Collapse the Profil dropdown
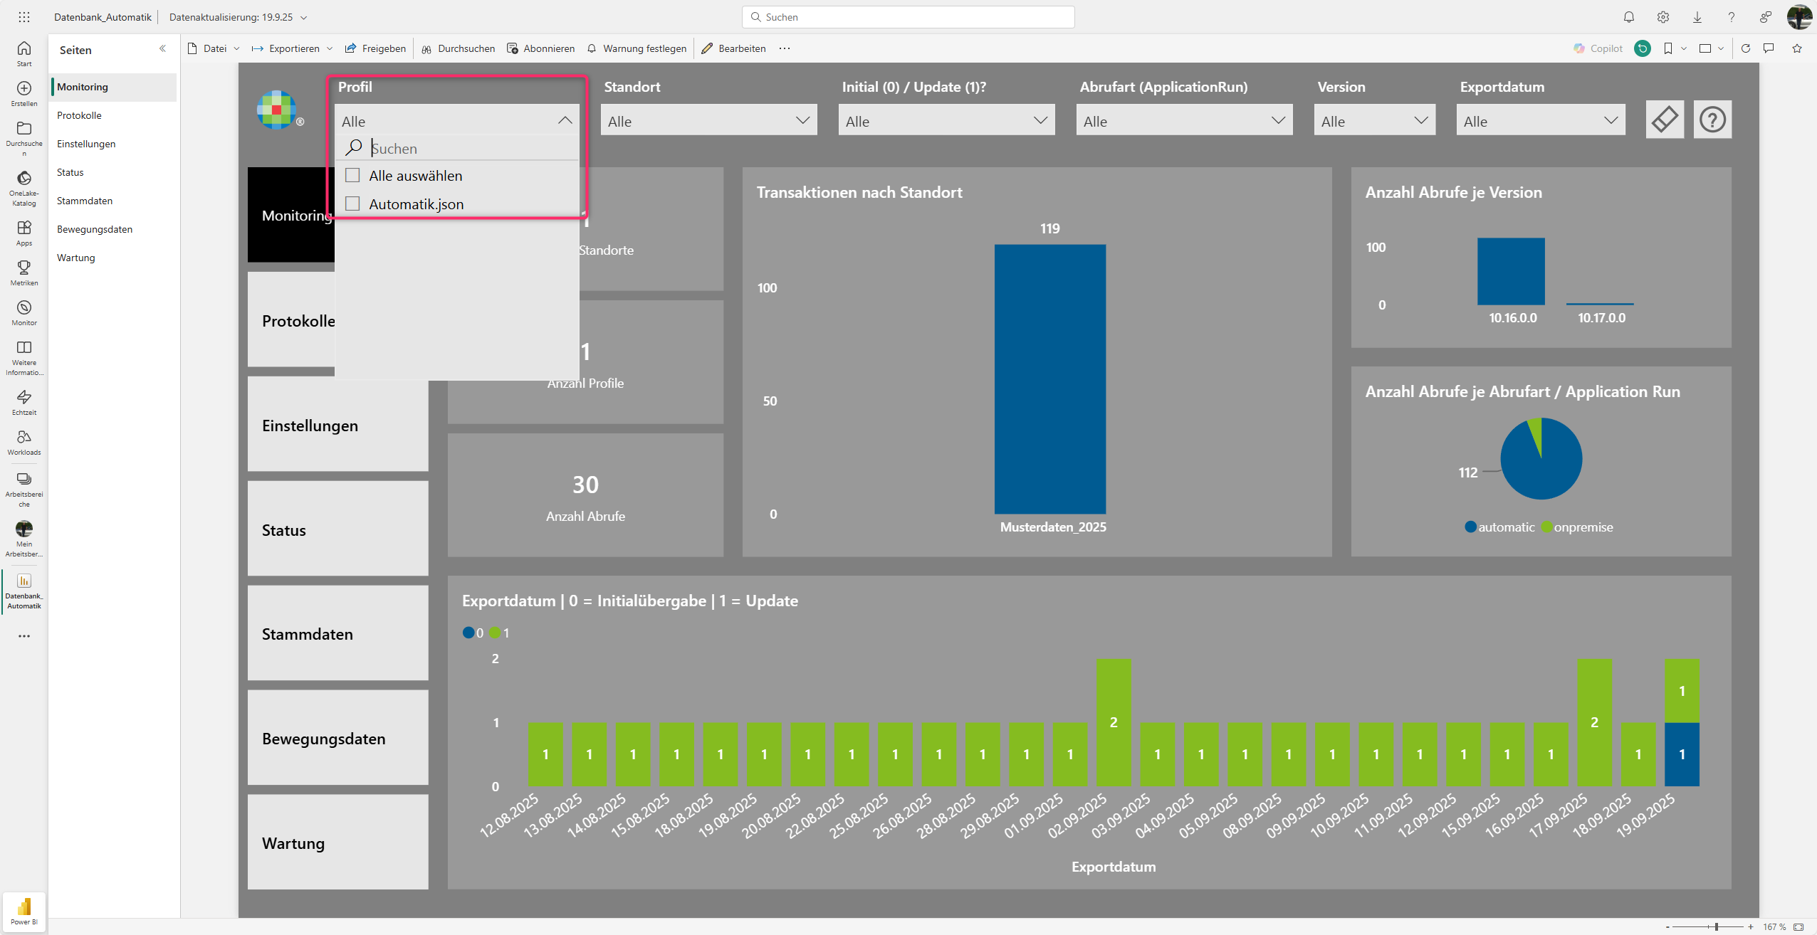 pos(565,120)
